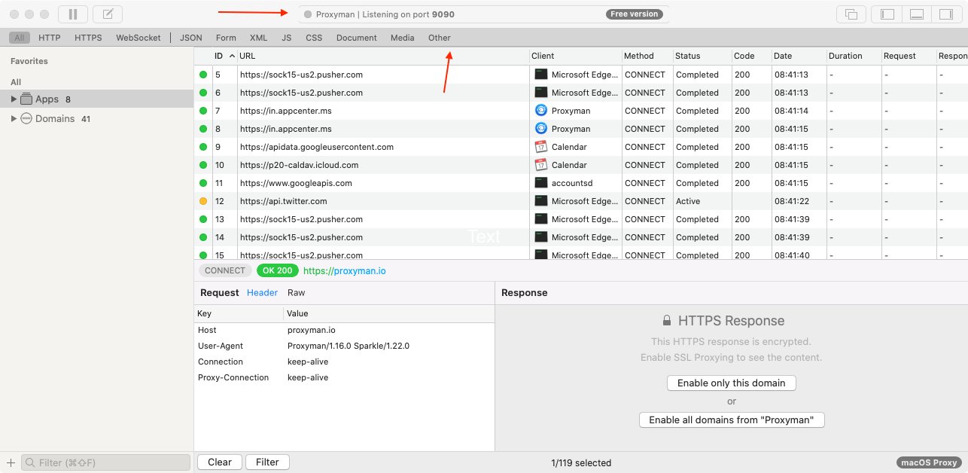Click the overlapping windows toolbar icon
The width and height of the screenshot is (968, 473).
[851, 14]
